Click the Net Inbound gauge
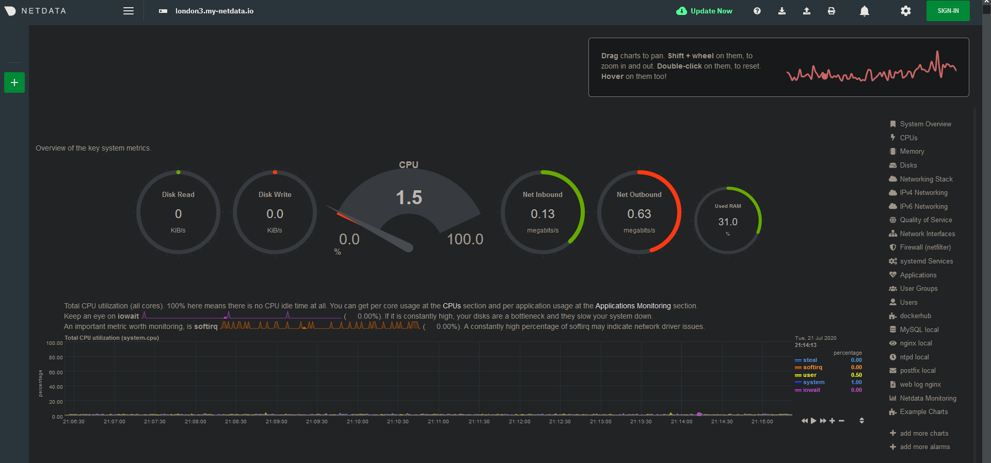991x463 pixels. pyautogui.click(x=542, y=212)
